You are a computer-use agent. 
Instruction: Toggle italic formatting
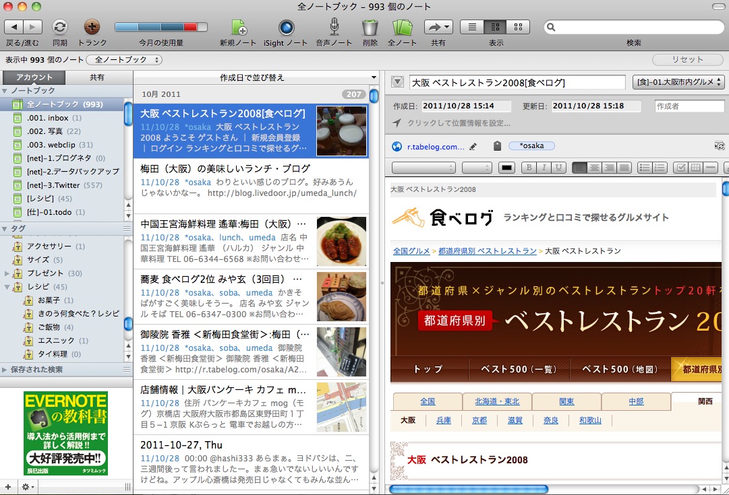coord(544,168)
